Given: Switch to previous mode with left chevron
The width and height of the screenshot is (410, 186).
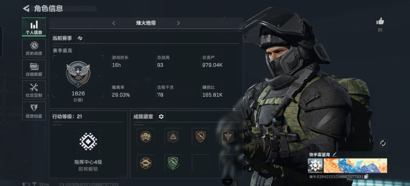Looking at the screenshot, I should click(x=114, y=23).
